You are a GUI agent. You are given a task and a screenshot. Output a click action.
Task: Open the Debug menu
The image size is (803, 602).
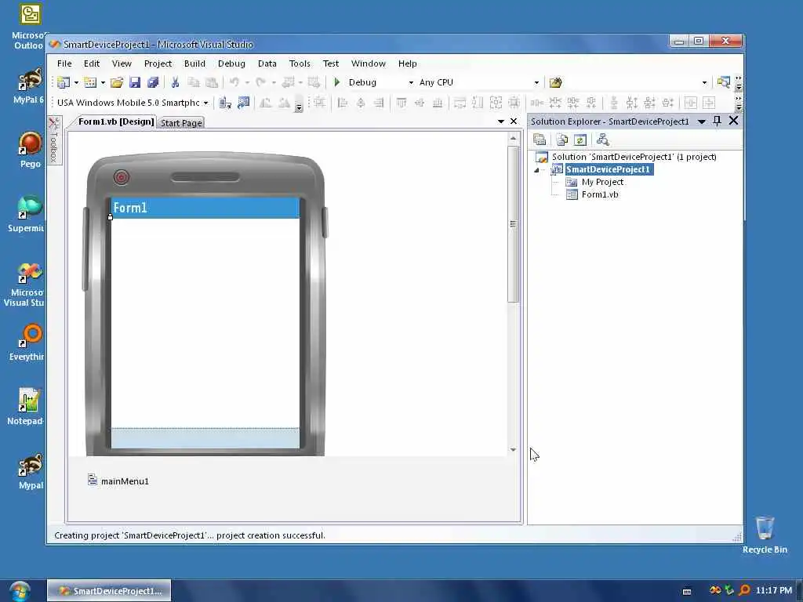click(231, 63)
